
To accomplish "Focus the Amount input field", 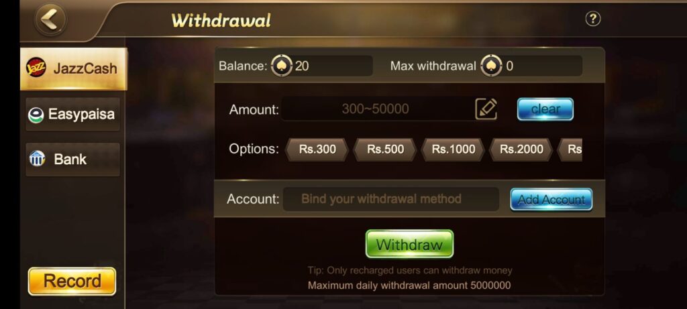I will (x=377, y=109).
